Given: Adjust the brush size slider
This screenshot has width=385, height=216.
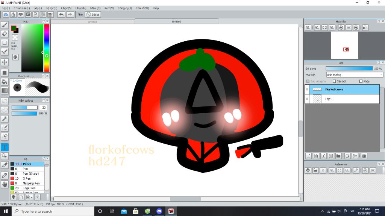Looking at the screenshot, I should click(x=24, y=108).
